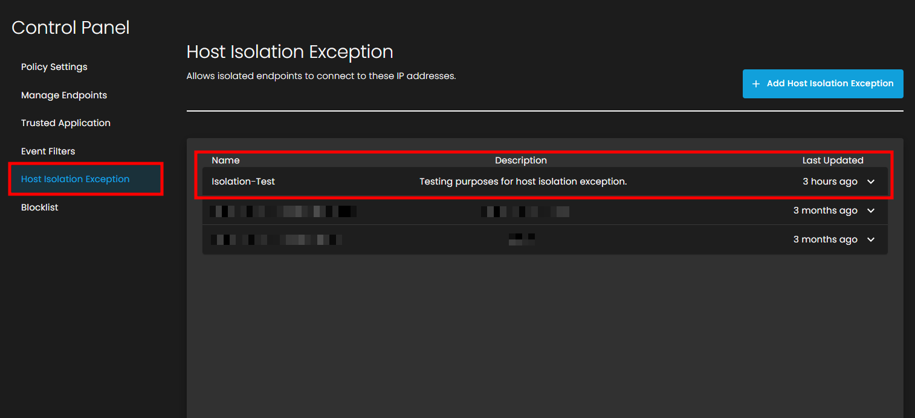Click the plus icon on the Add button
915x418 pixels.
755,84
